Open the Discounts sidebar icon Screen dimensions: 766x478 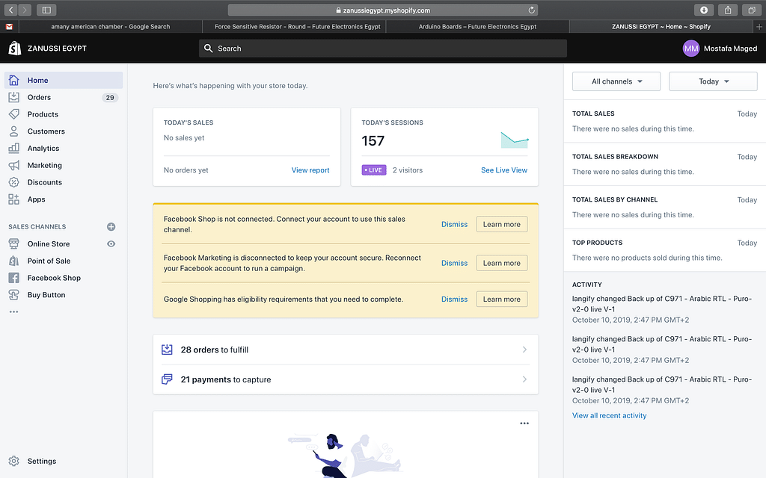tap(13, 182)
